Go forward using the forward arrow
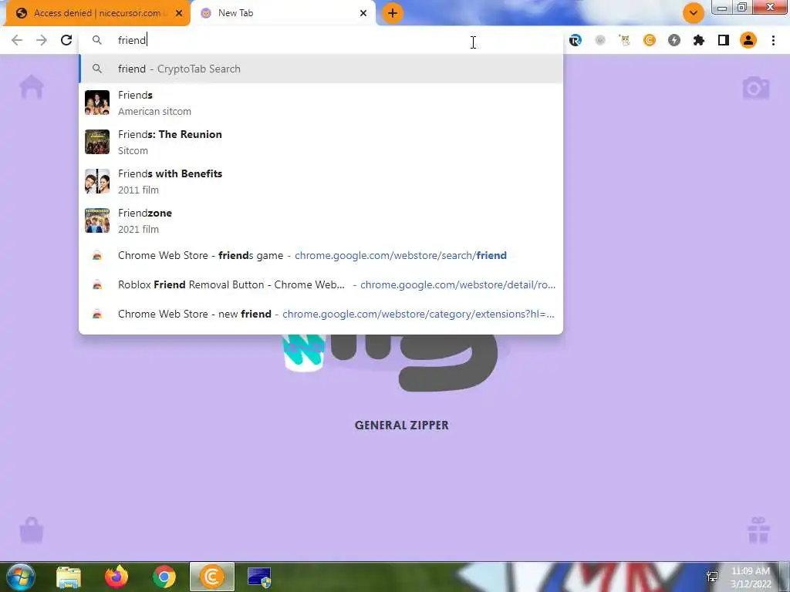The image size is (790, 592). coord(42,40)
